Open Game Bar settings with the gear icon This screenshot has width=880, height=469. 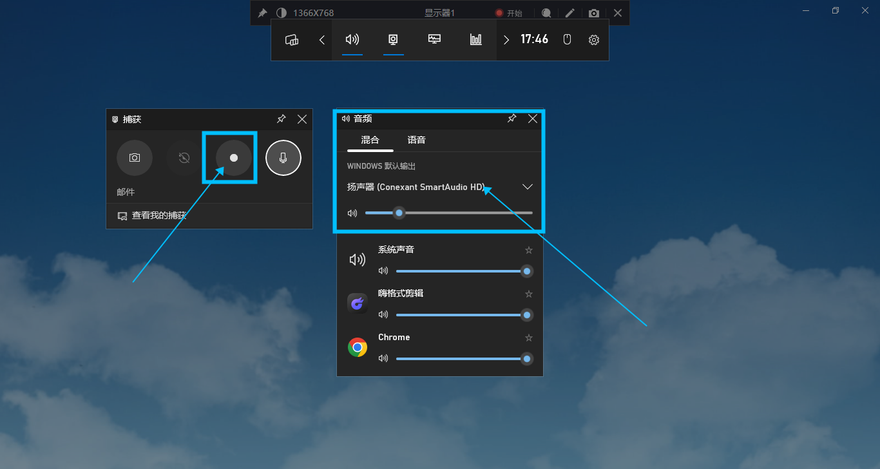593,39
